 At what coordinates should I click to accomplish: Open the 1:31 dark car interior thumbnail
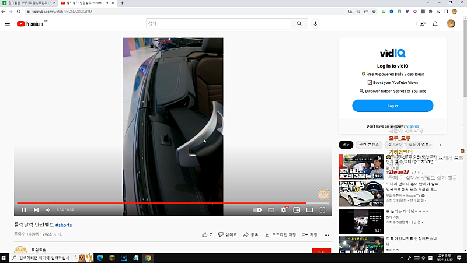pyautogui.click(x=361, y=222)
